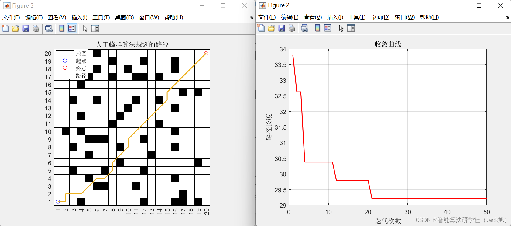Image resolution: width=511 pixels, height=226 pixels.
Task: Insert colorbar via Figure 2 toolbar icon
Action: 317,28
